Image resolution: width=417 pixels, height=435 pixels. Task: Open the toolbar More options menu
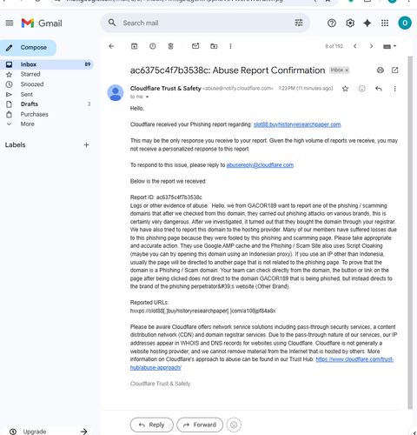coord(230,46)
